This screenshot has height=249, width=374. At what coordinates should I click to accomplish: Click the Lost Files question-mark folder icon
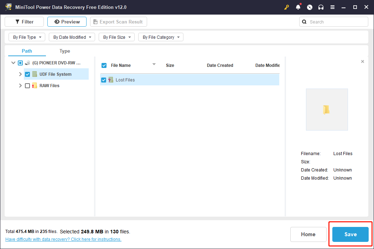[x=111, y=80]
